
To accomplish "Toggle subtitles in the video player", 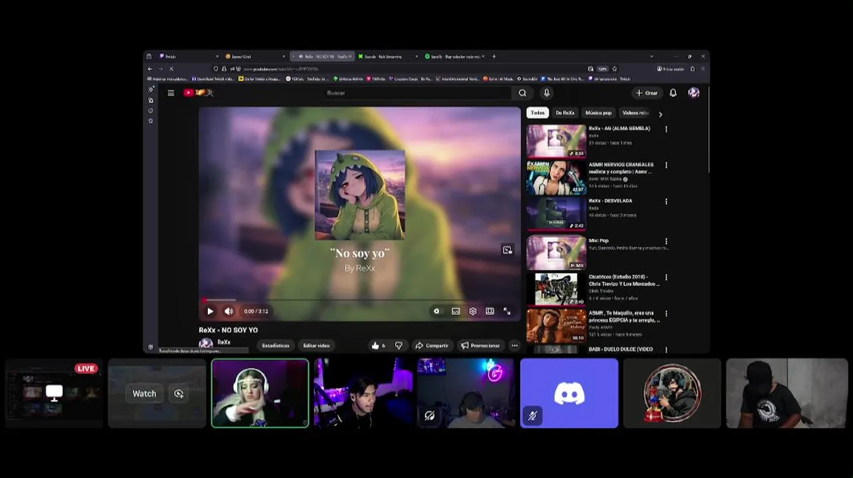I will [x=456, y=311].
